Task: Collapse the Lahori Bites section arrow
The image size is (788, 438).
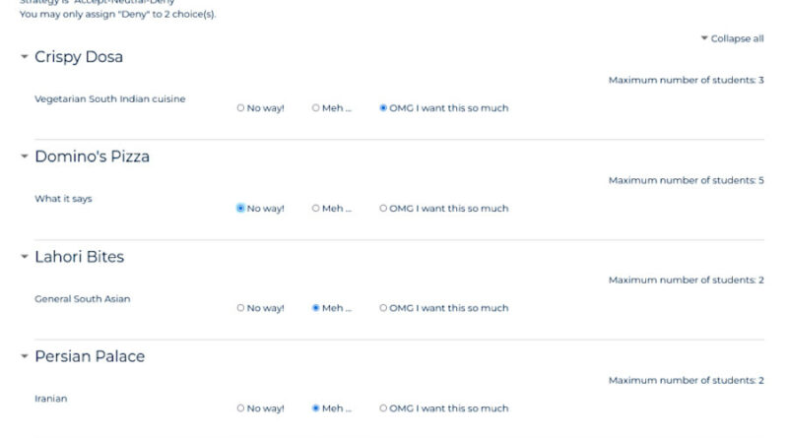Action: (24, 257)
